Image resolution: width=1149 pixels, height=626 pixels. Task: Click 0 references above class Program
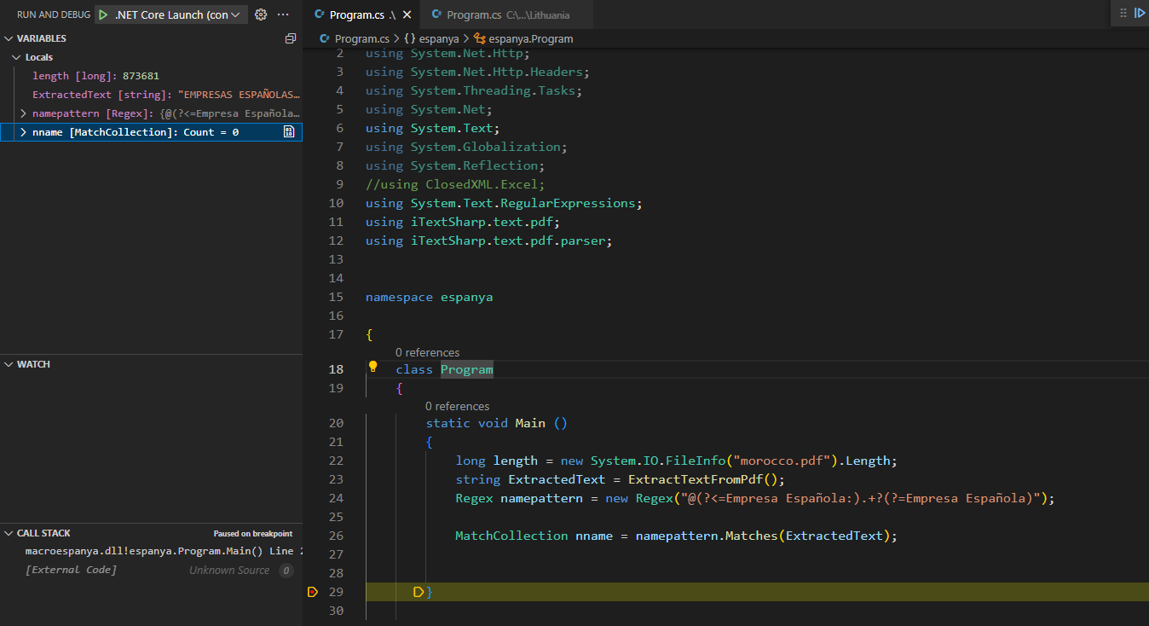point(427,352)
